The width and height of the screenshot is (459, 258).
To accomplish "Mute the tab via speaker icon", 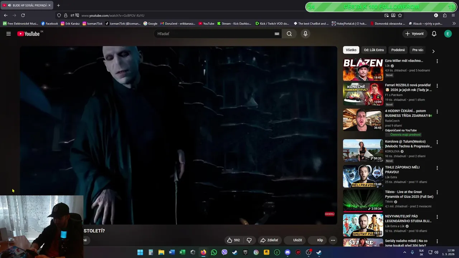I will [9, 5].
